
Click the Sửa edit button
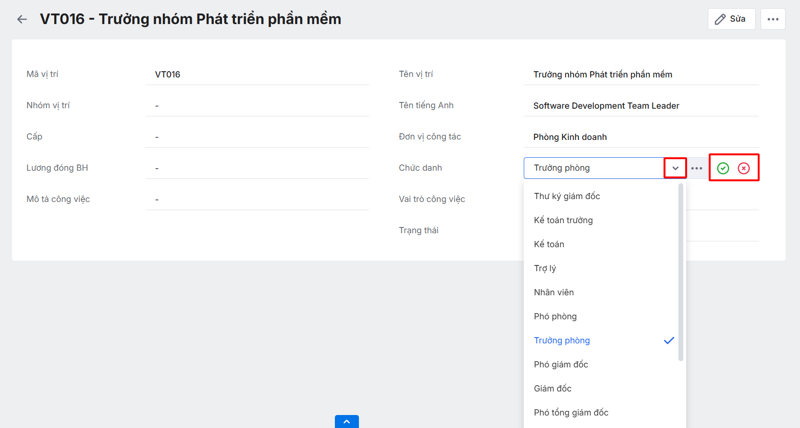pyautogui.click(x=731, y=19)
